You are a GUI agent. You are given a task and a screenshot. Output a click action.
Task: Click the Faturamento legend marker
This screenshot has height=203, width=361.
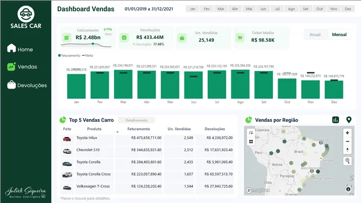tap(59, 55)
